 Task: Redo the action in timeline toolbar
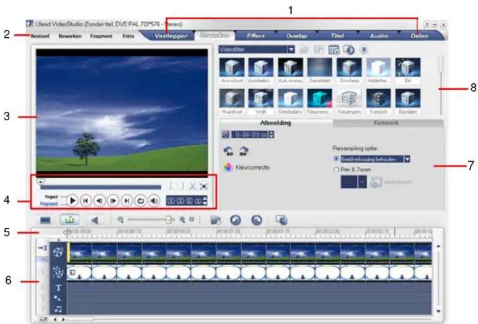pyautogui.click(x=256, y=220)
